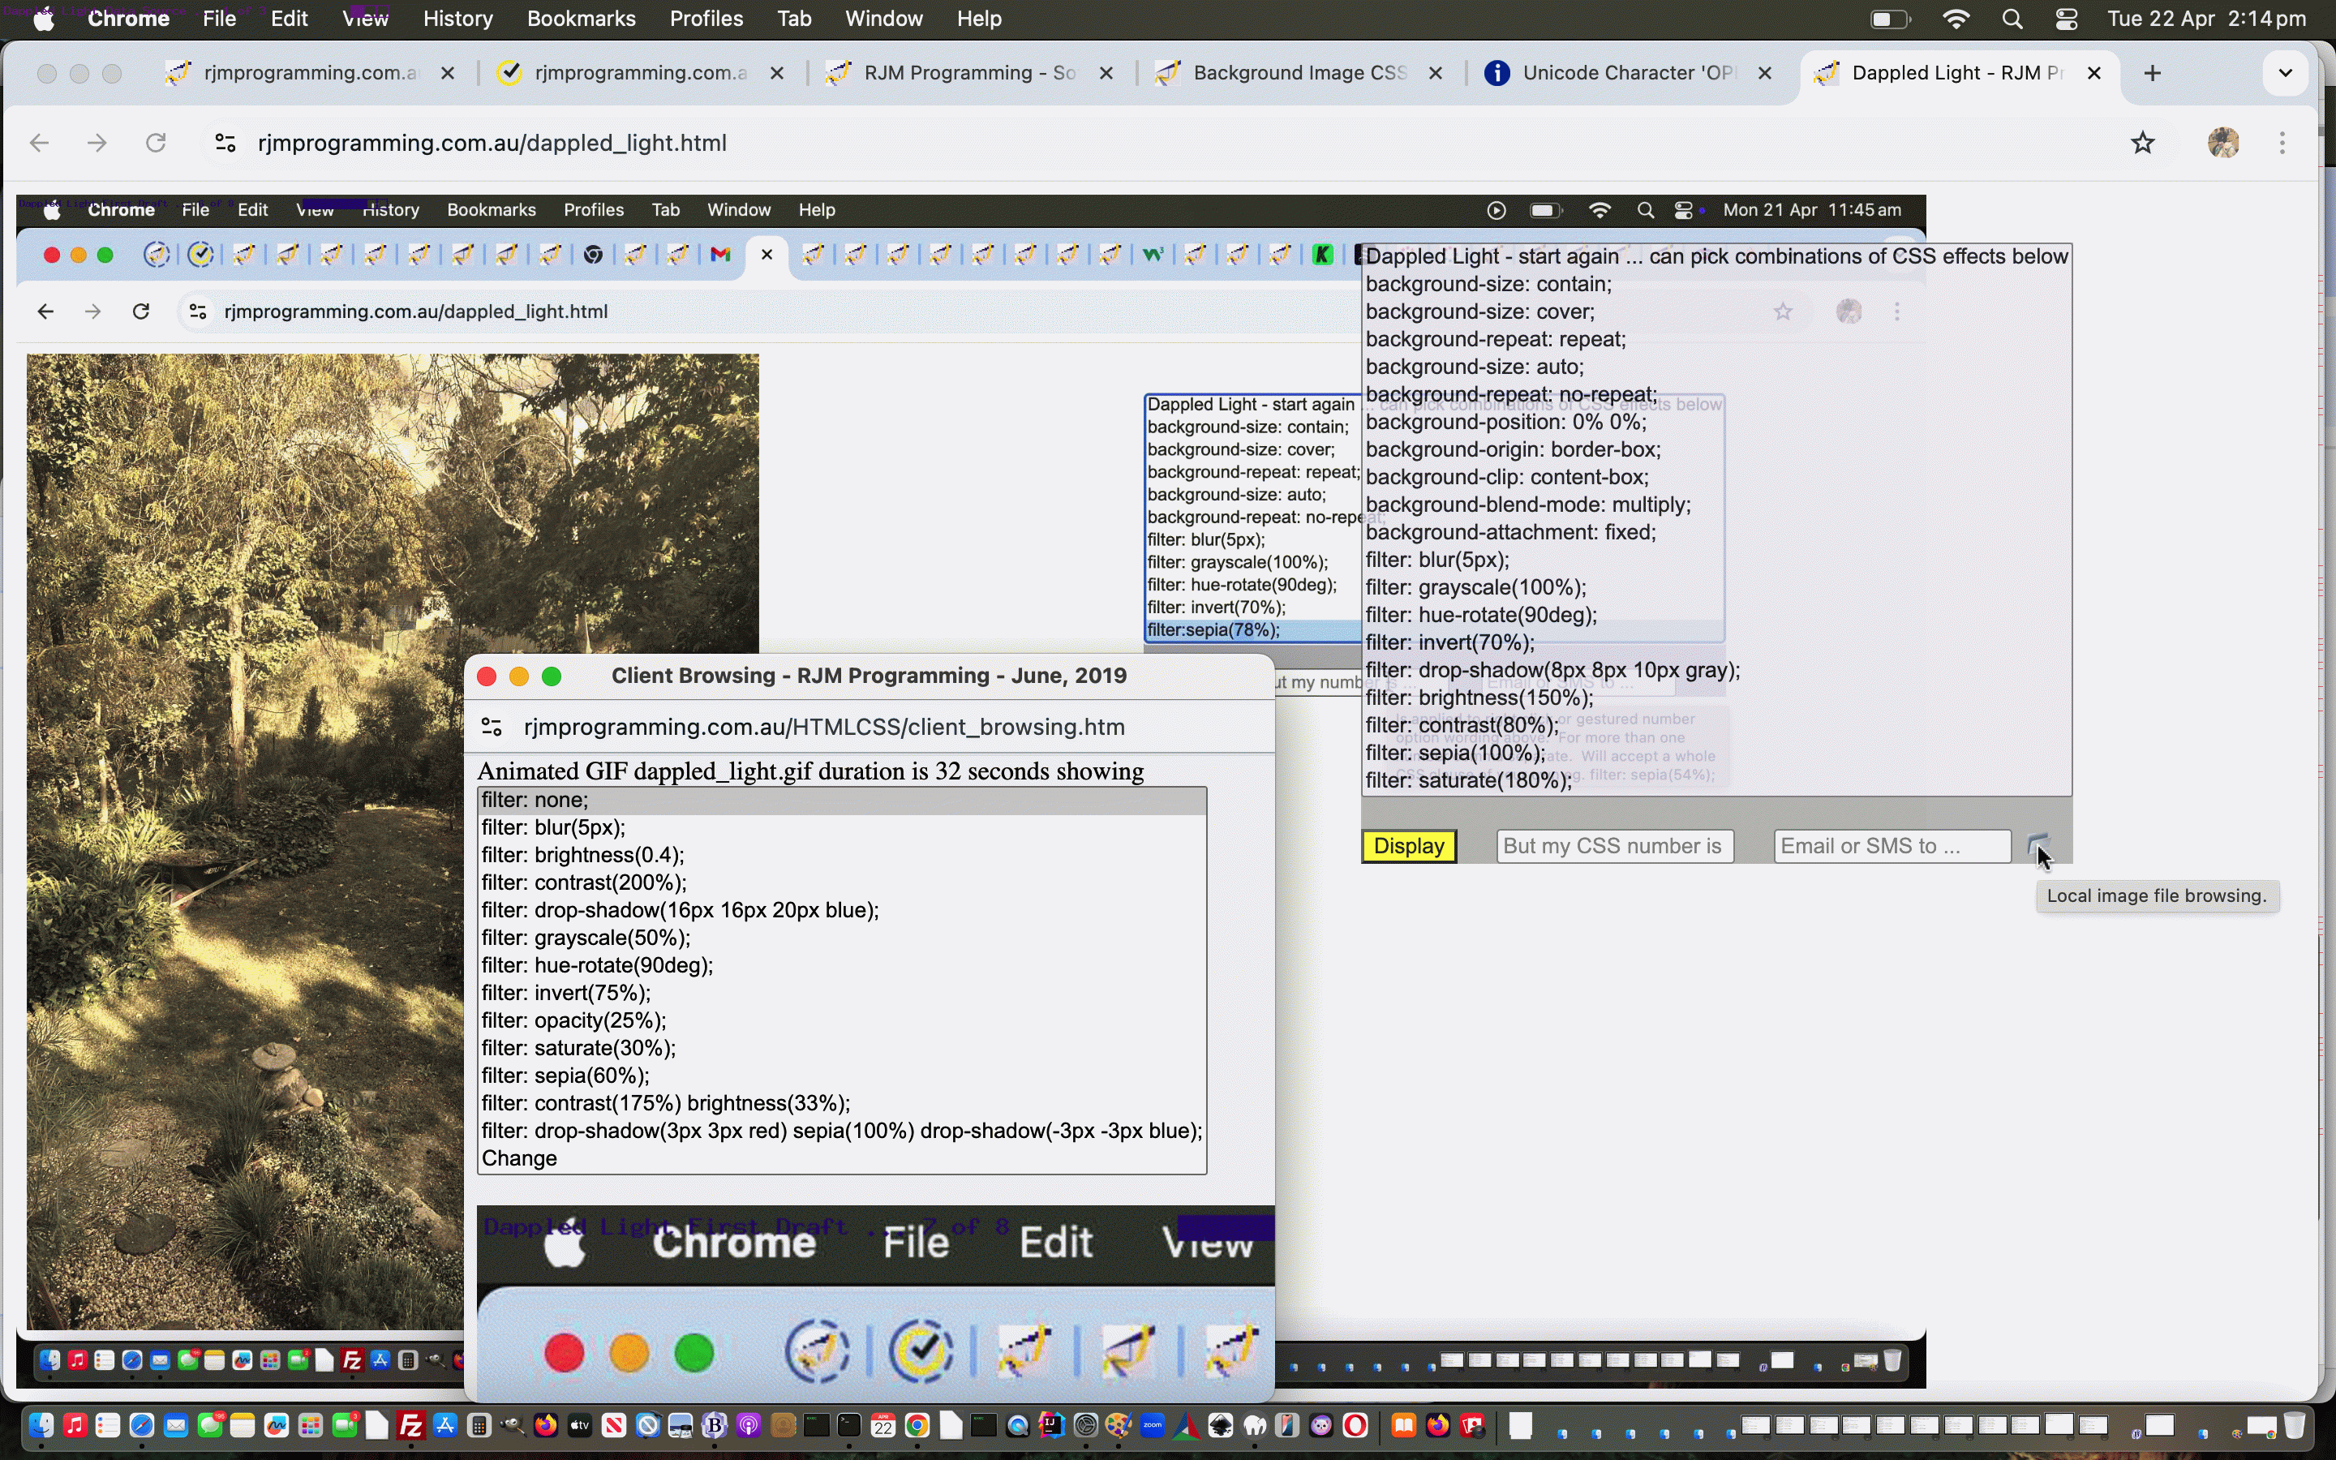Open the Apple menu
Screen dimensions: 2336x1460
[44, 19]
